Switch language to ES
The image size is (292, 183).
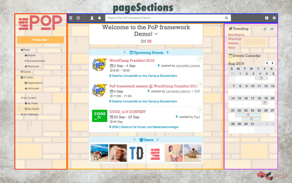pos(149,41)
